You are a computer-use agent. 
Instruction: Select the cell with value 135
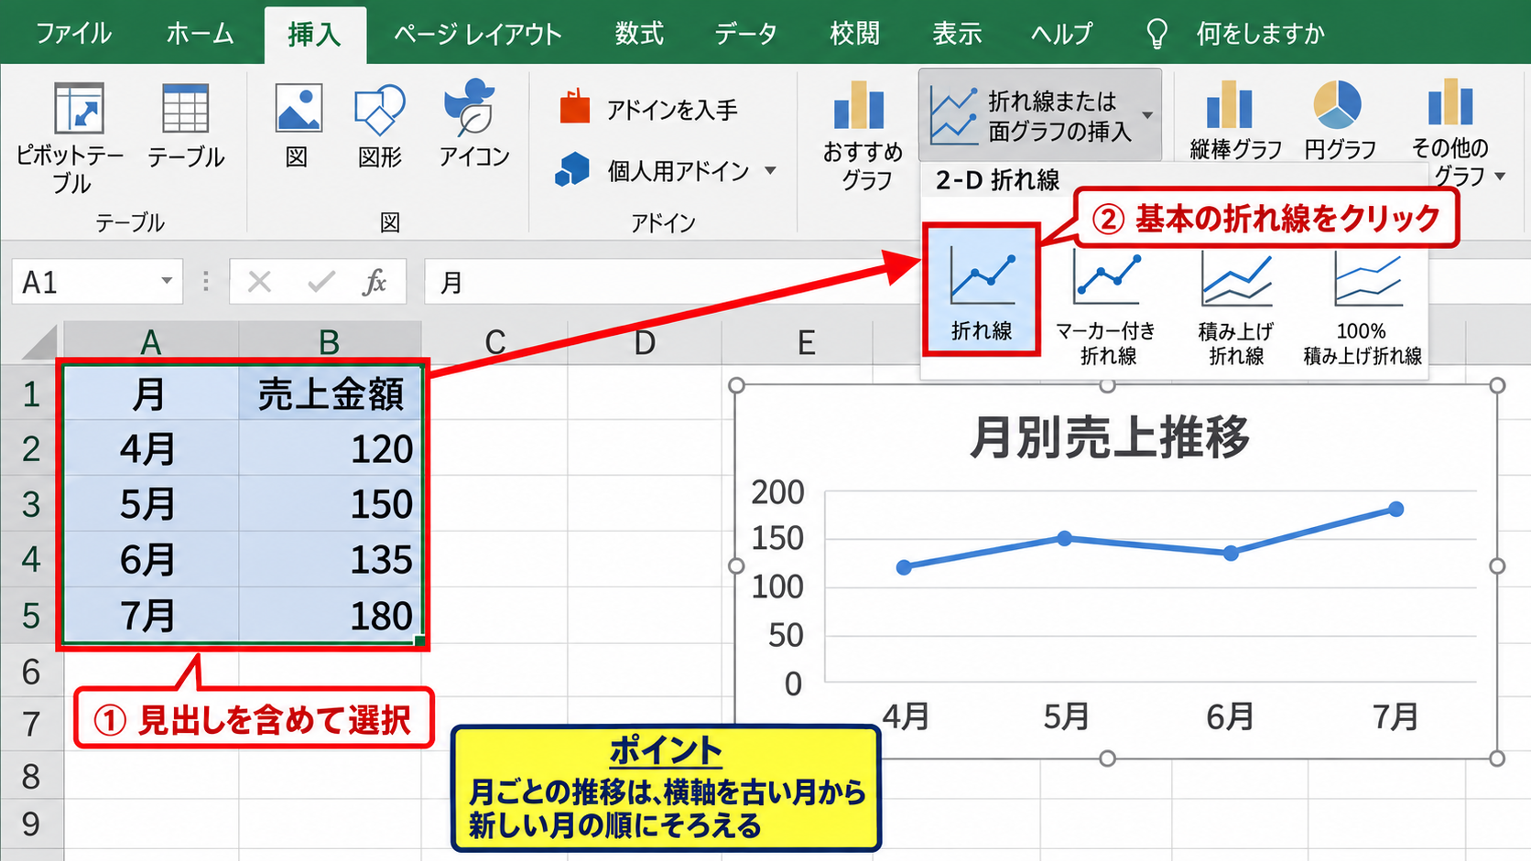(331, 560)
